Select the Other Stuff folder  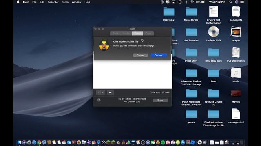(191, 53)
